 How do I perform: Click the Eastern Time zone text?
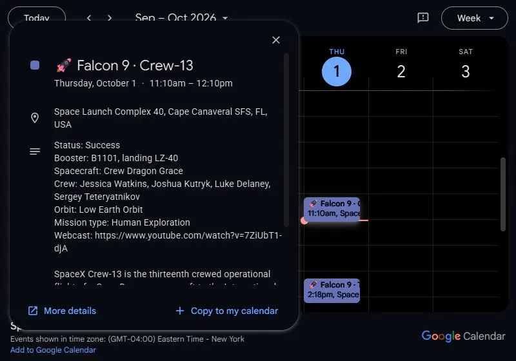coord(127,339)
